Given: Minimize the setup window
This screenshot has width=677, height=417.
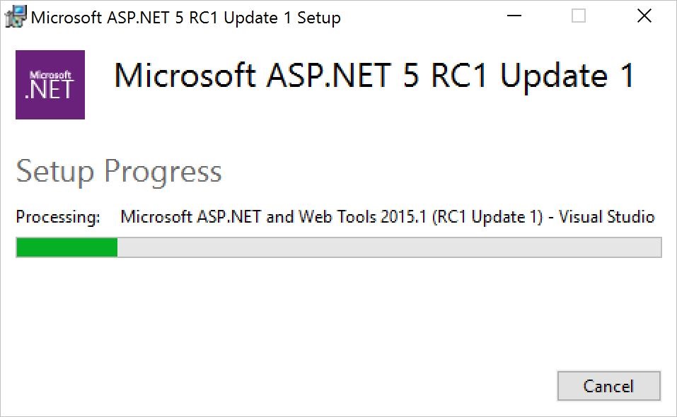Looking at the screenshot, I should pos(514,16).
